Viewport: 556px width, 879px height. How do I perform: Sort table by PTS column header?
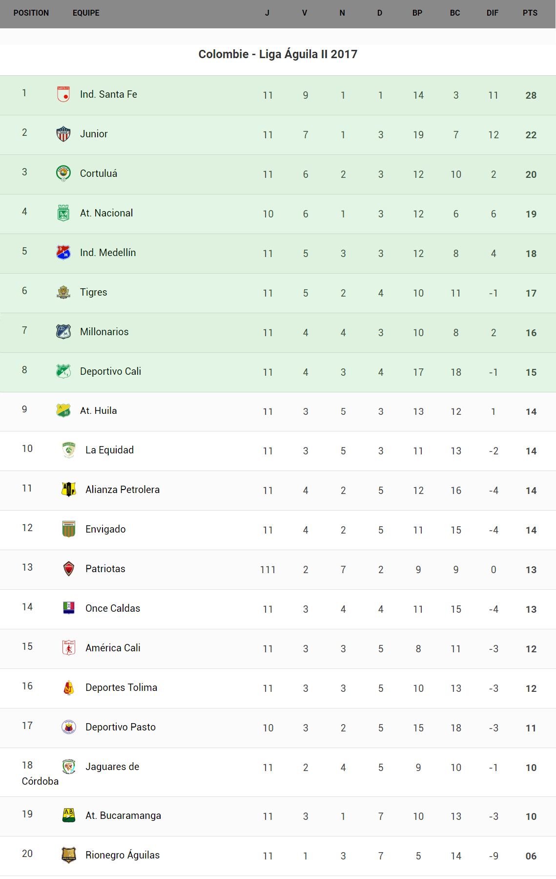(x=530, y=13)
